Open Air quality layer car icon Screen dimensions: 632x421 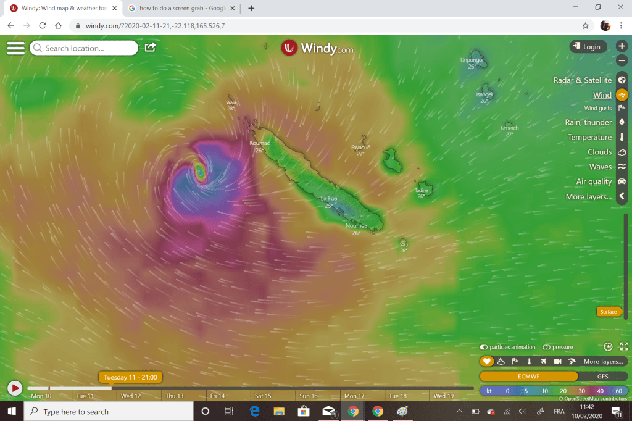pos(622,181)
